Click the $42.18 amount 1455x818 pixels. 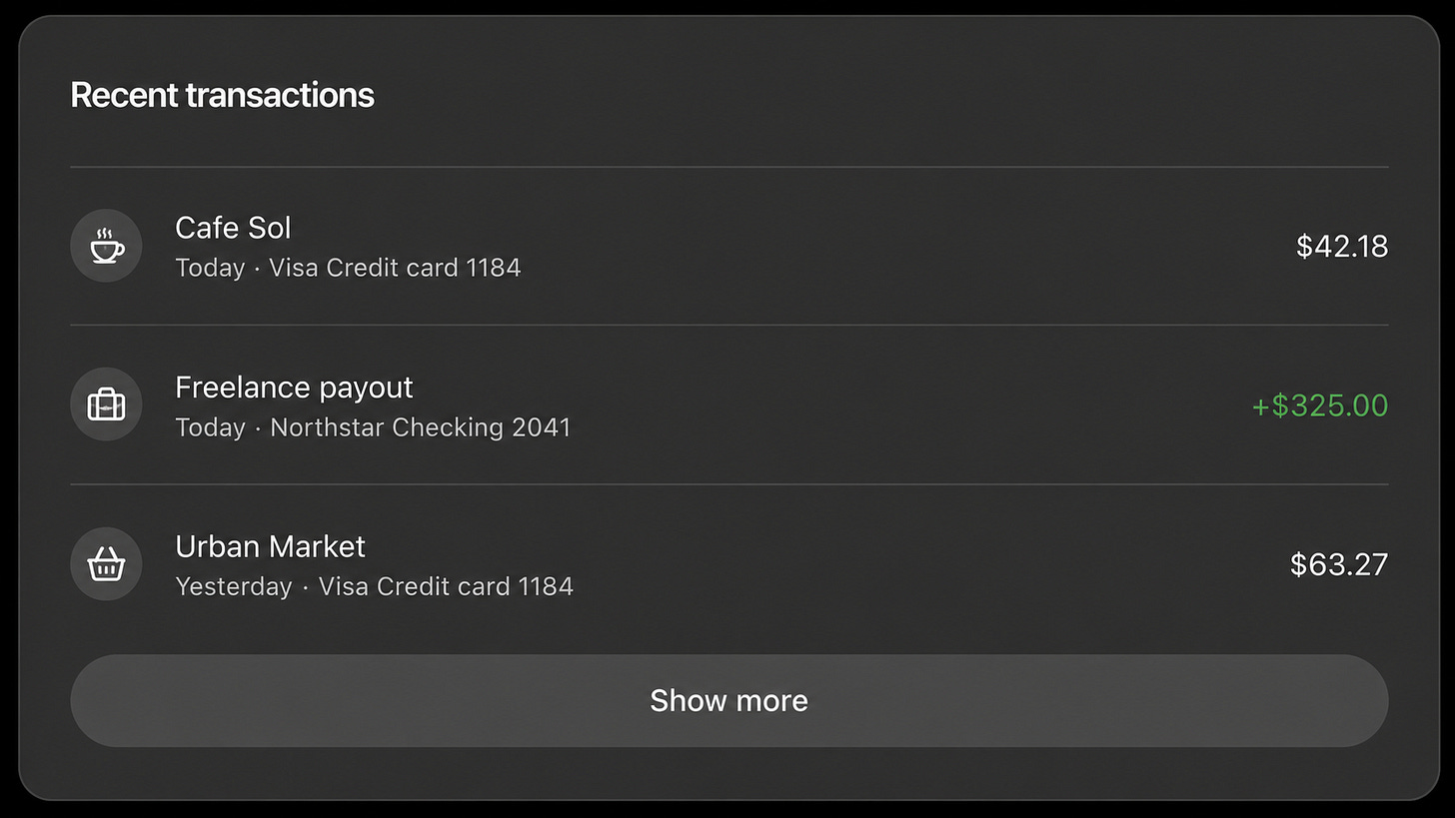[1342, 247]
